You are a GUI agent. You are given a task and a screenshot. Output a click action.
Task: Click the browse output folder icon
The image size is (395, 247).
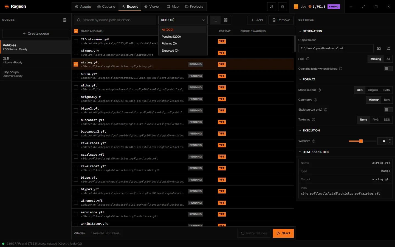379,48
